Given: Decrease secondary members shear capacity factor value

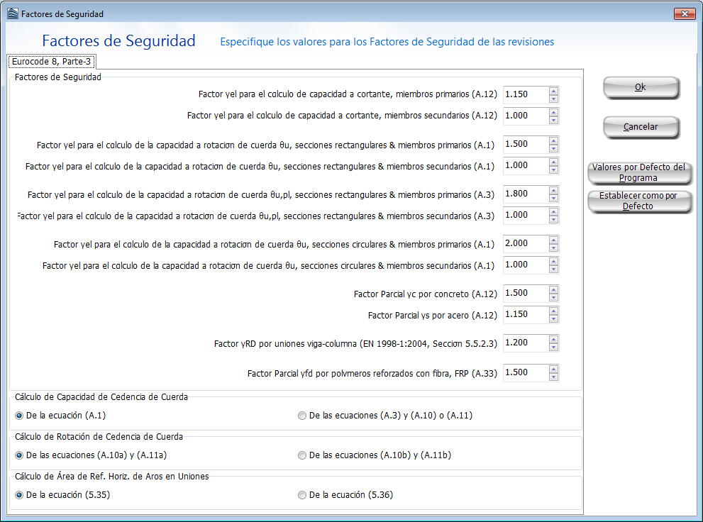Looking at the screenshot, I should pos(553,120).
